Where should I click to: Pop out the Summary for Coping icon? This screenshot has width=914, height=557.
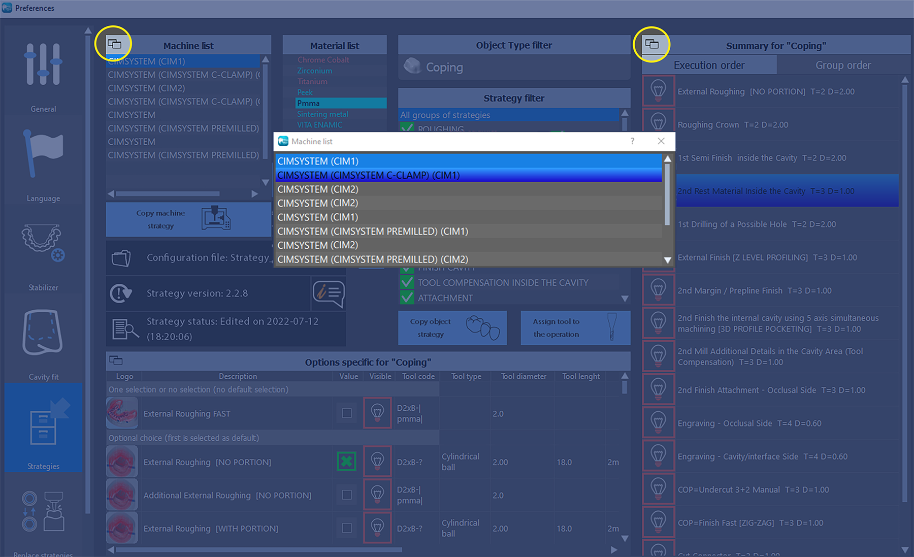(x=652, y=44)
